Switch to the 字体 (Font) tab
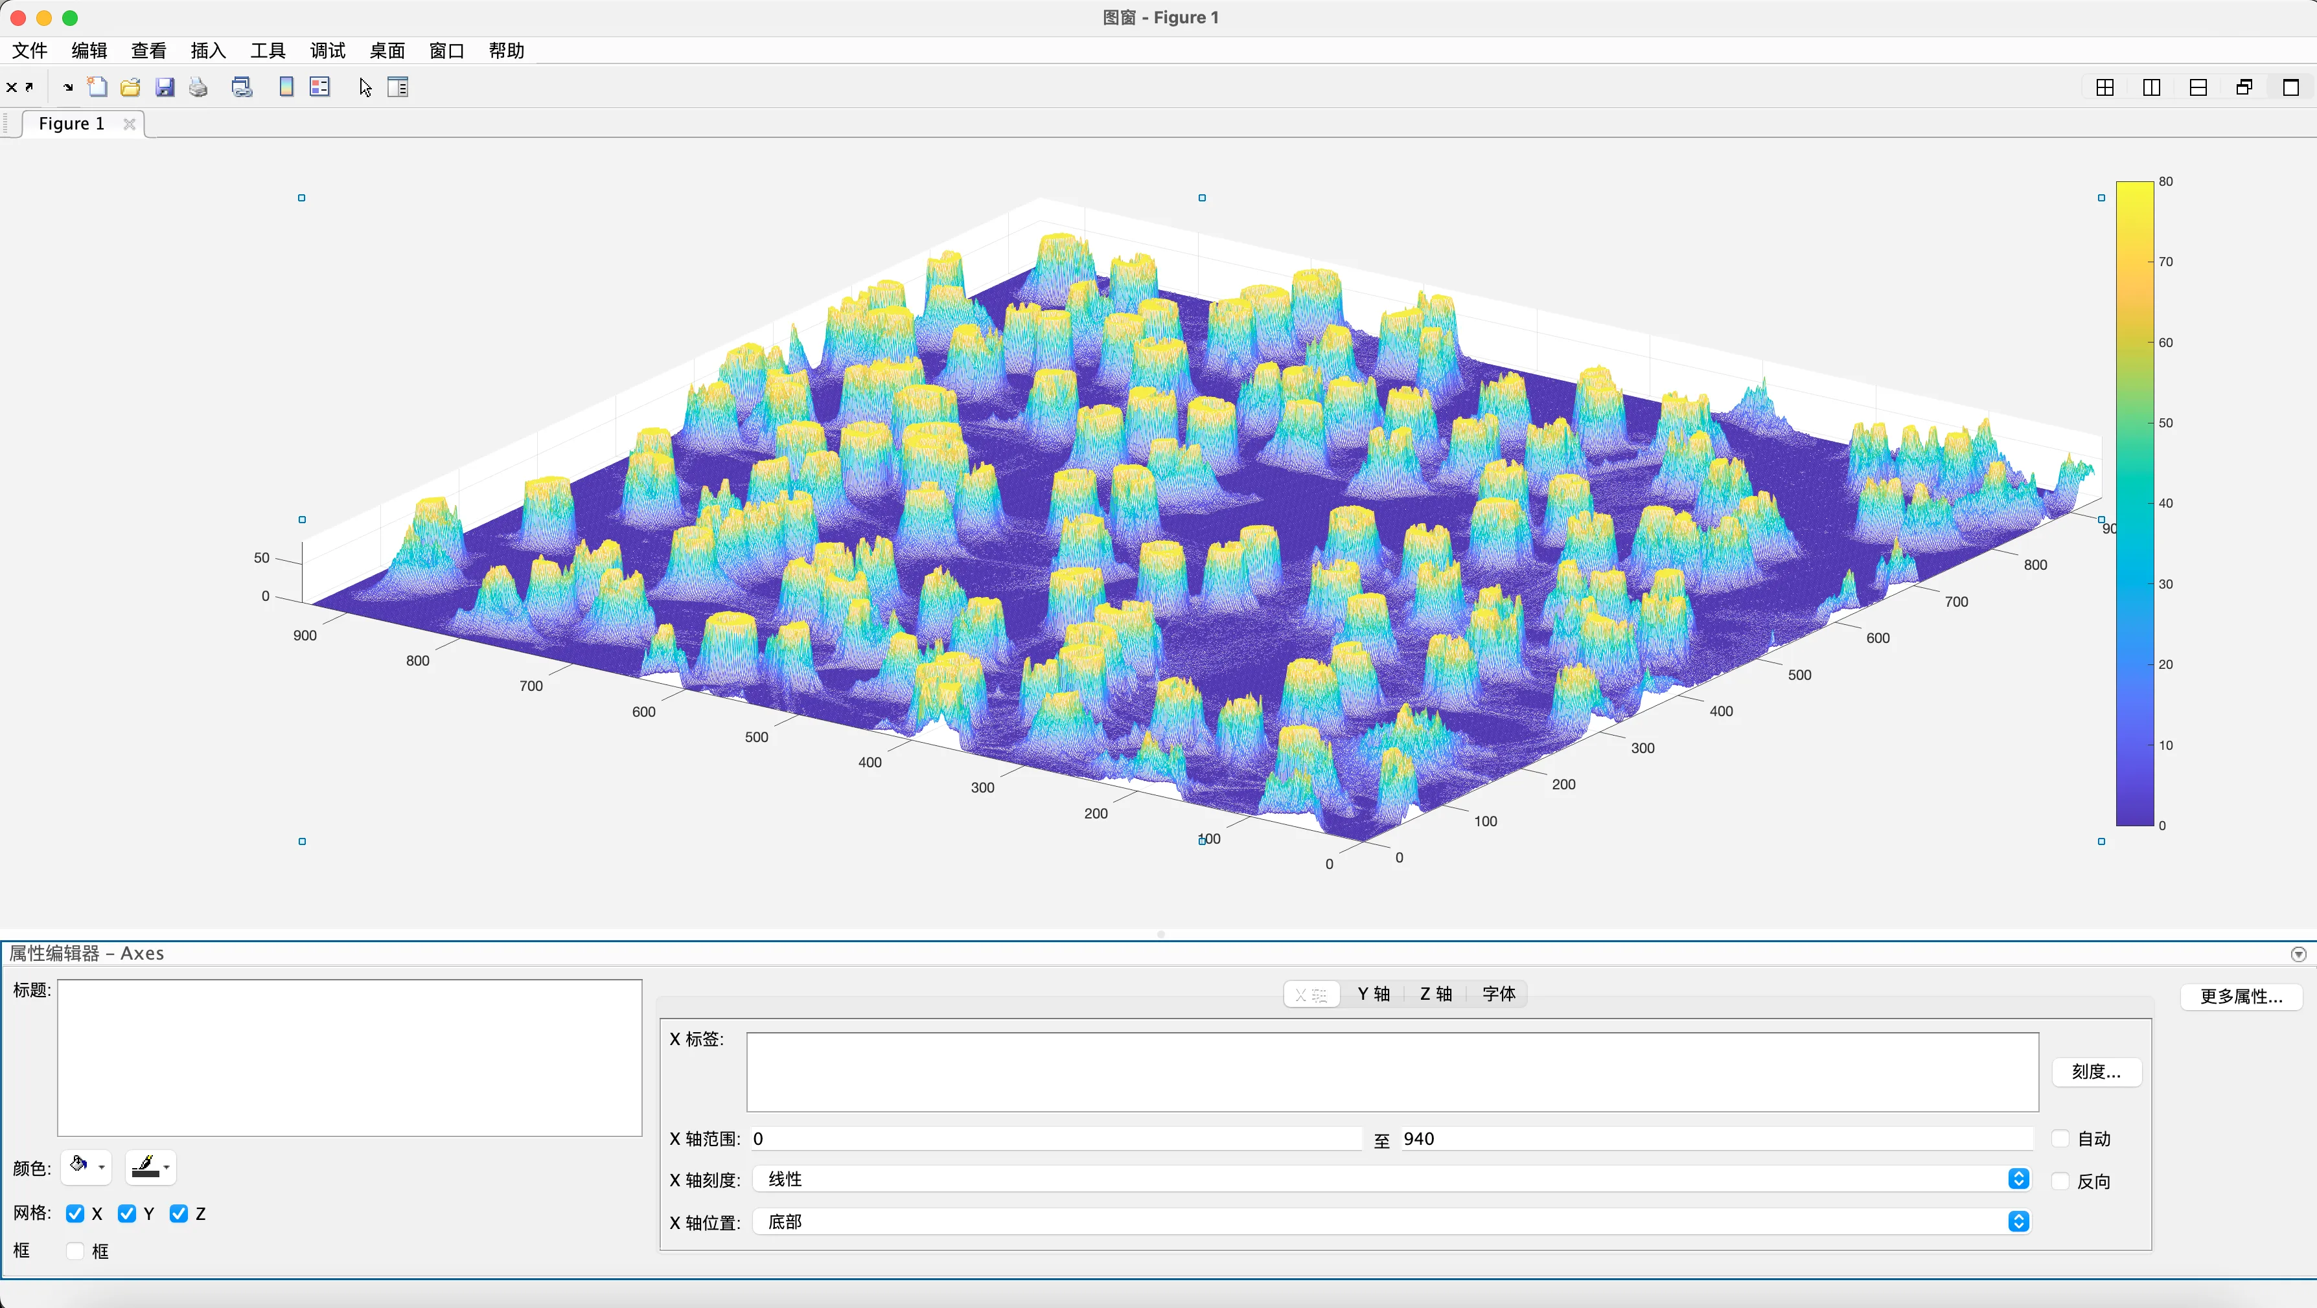This screenshot has width=2317, height=1308. pyautogui.click(x=1499, y=994)
